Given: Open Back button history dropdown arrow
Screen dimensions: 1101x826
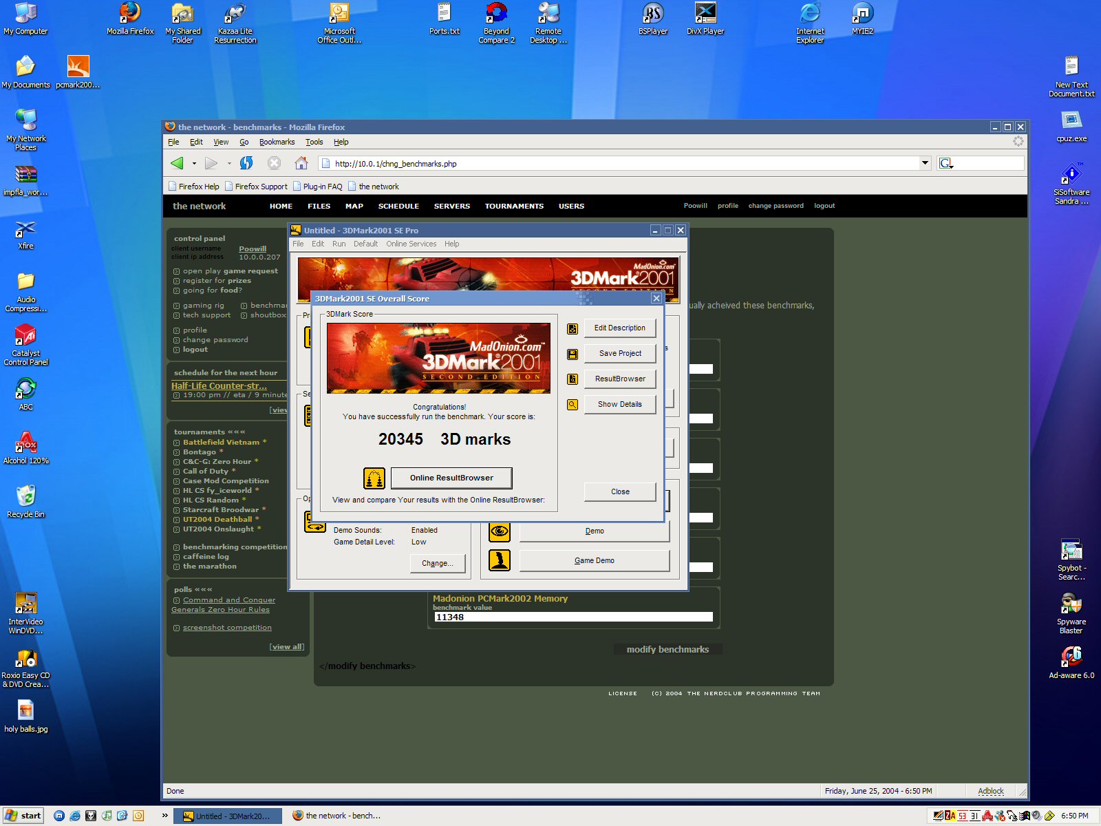Looking at the screenshot, I should click(194, 164).
